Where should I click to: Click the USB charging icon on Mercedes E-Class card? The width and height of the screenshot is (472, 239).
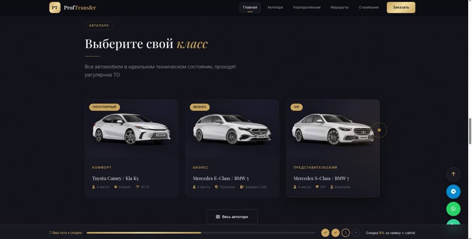click(242, 187)
